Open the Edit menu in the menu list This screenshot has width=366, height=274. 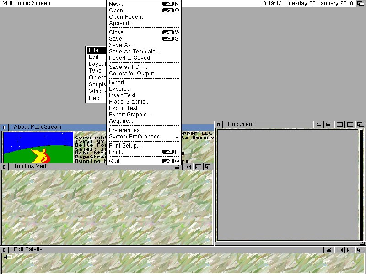(94, 57)
